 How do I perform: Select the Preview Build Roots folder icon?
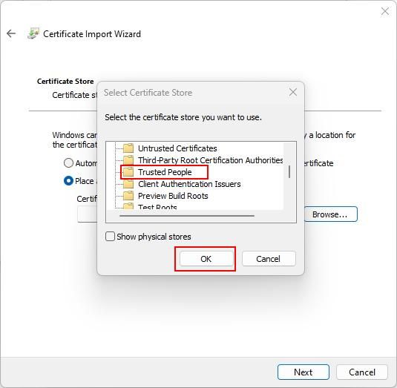[x=128, y=196]
